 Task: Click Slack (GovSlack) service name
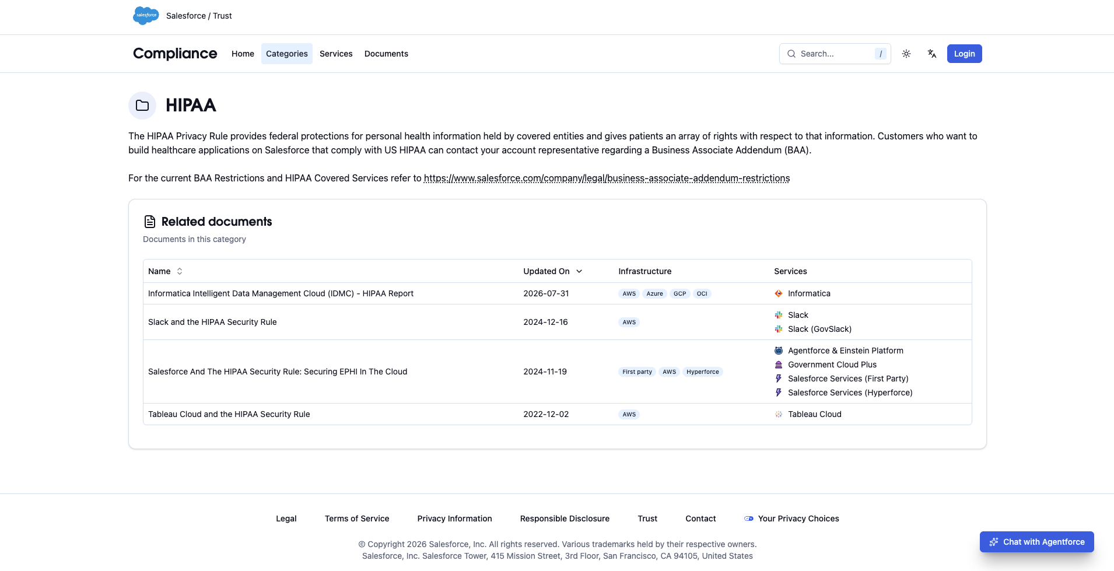819,329
